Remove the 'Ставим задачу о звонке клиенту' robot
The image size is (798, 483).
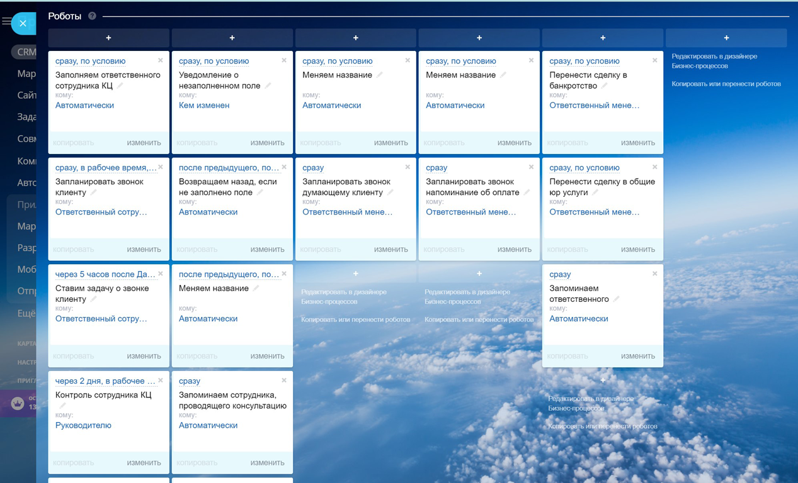160,274
